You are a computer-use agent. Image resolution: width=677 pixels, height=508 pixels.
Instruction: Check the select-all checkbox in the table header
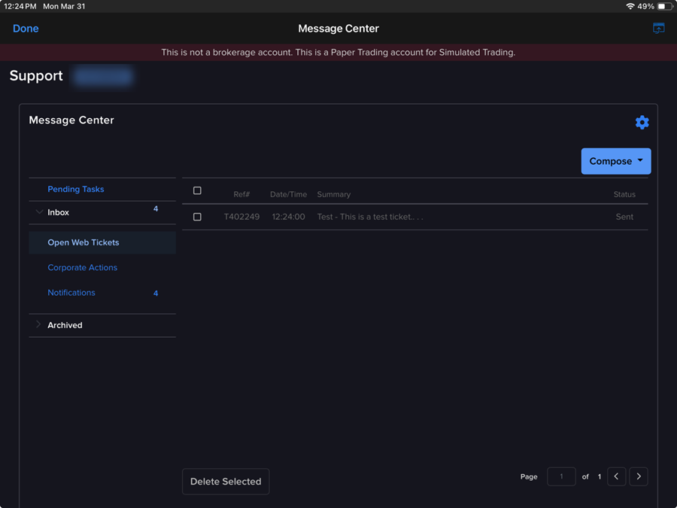pos(197,190)
